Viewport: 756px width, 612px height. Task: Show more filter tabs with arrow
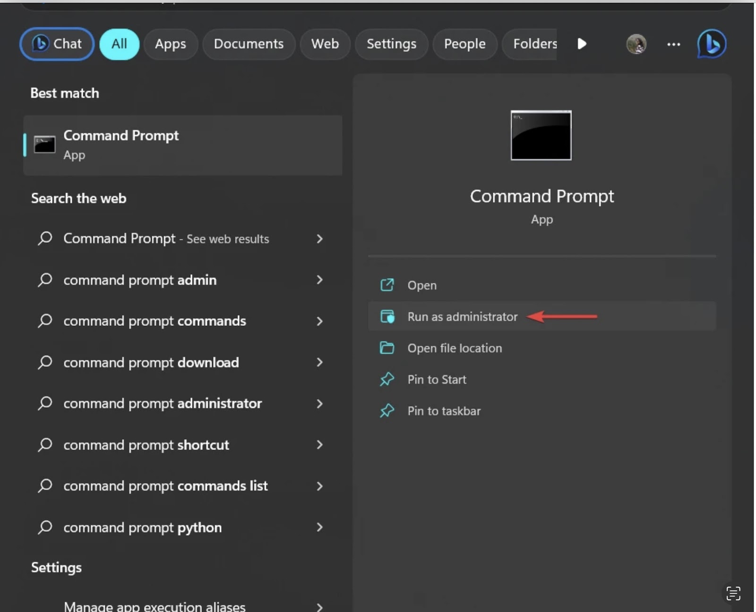click(x=582, y=44)
